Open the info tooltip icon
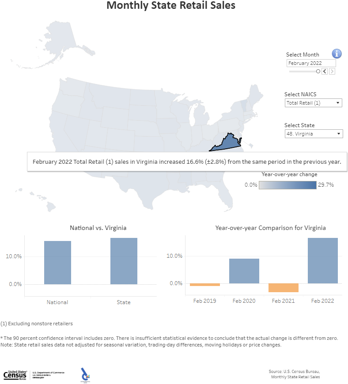The width and height of the screenshot is (348, 384). coord(337,53)
